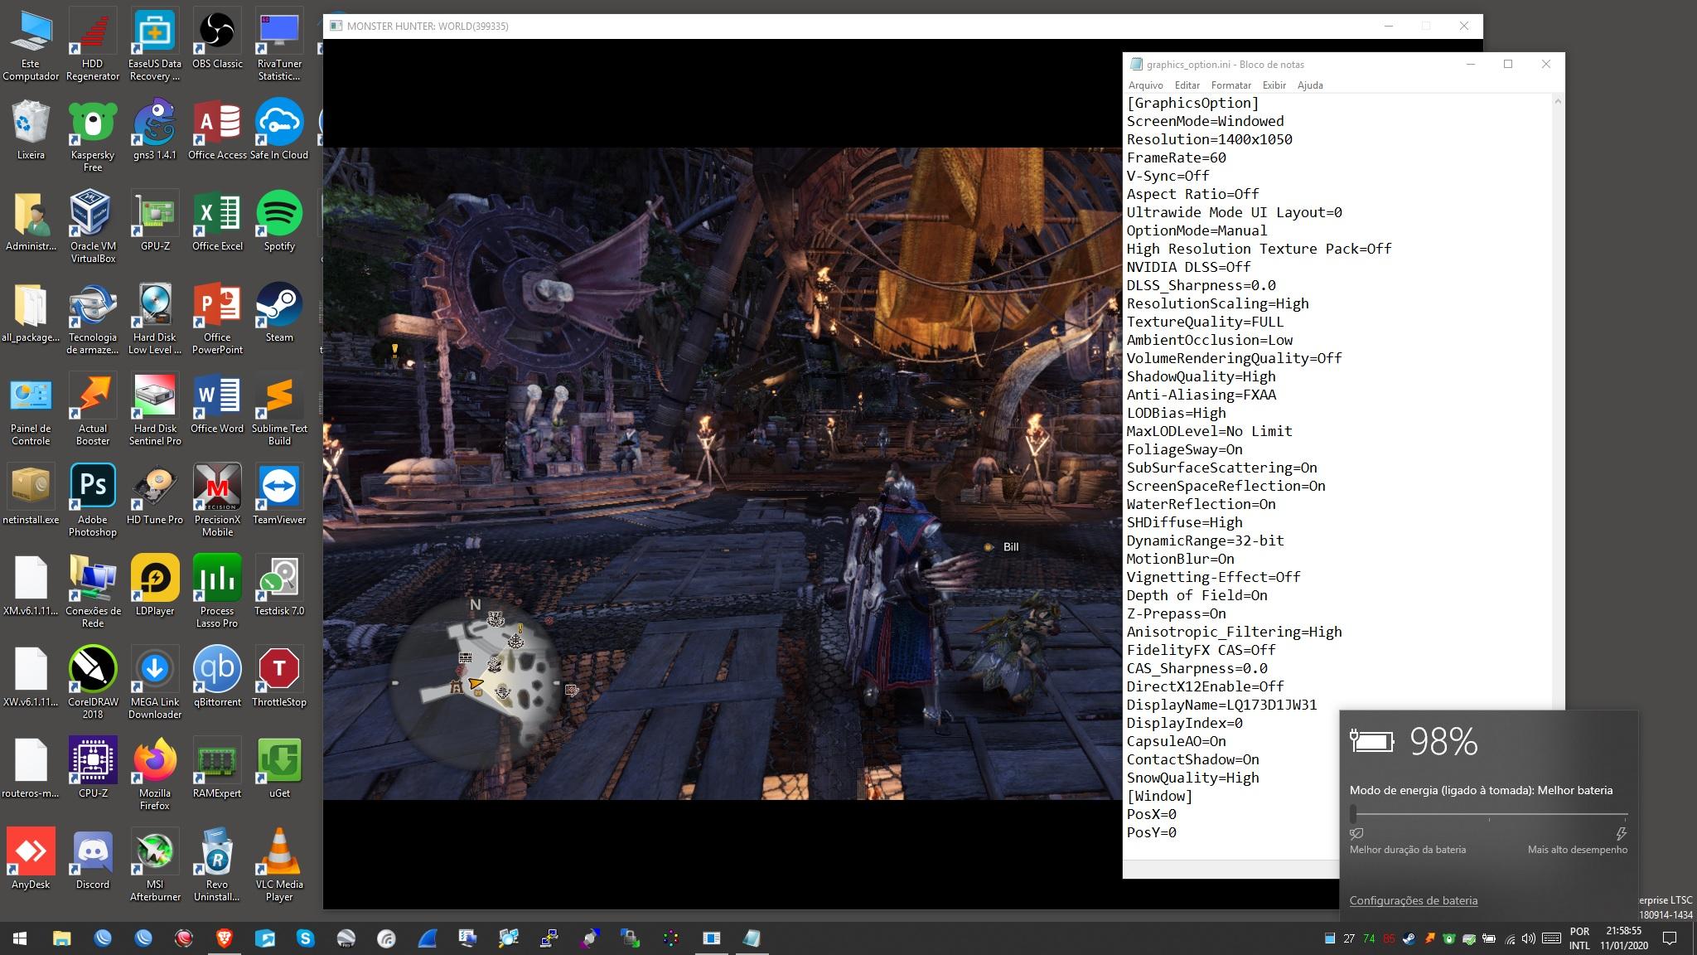Open the volume tray icon
This screenshot has height=955, width=1697.
1529,938
